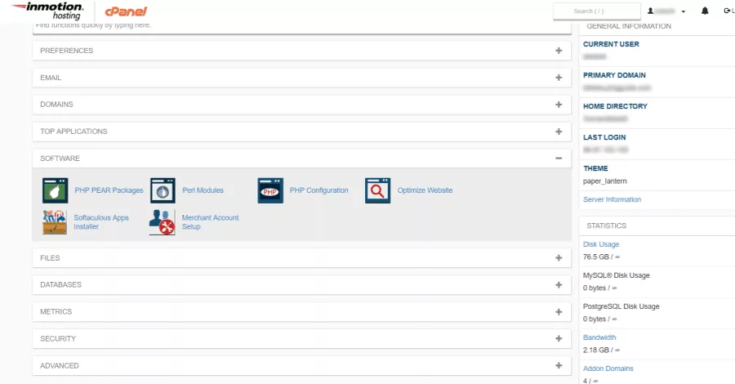
Task: Click the PostgreSQL Disk Usage label
Action: (621, 306)
